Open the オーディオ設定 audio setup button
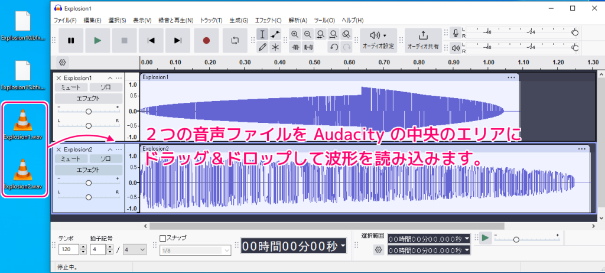 378,40
